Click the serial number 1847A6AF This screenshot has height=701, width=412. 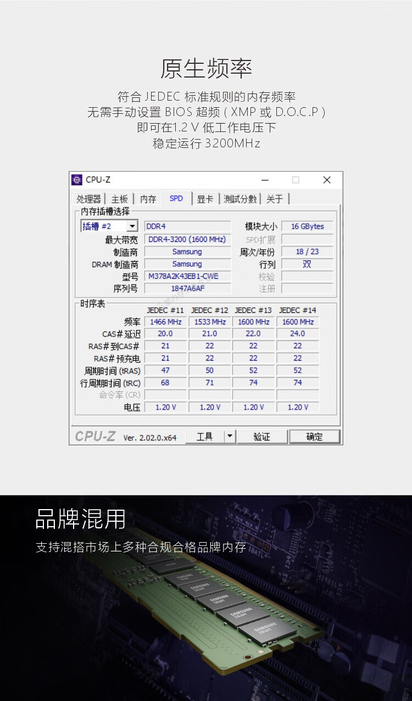pyautogui.click(x=187, y=288)
